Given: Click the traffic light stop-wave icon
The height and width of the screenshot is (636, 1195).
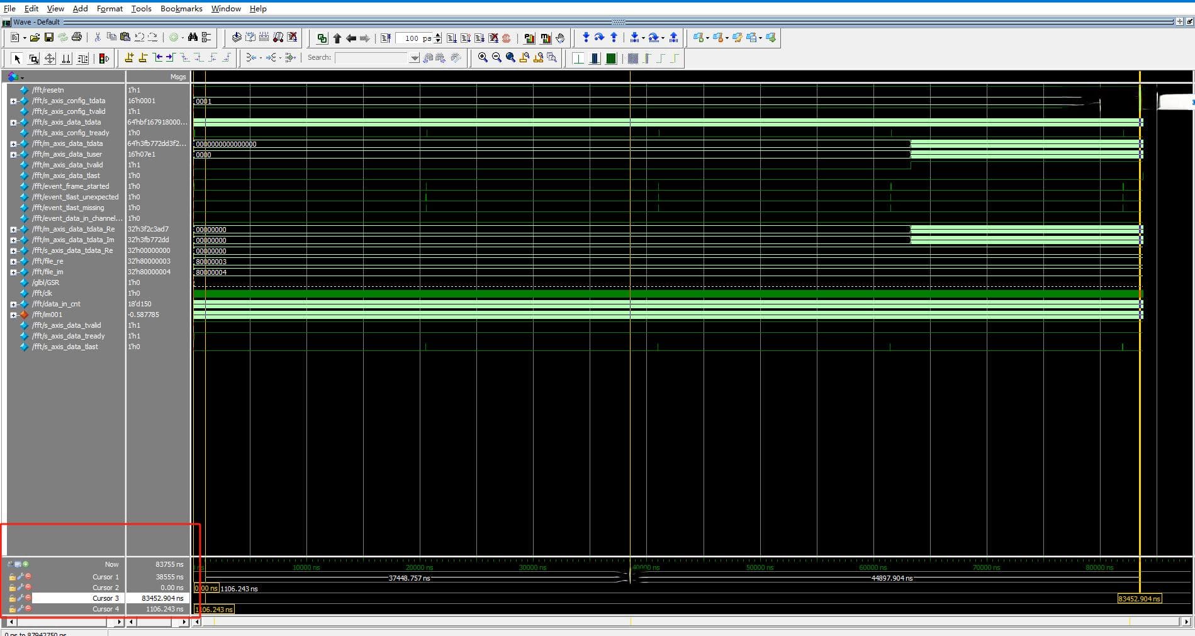Looking at the screenshot, I should coord(104,59).
